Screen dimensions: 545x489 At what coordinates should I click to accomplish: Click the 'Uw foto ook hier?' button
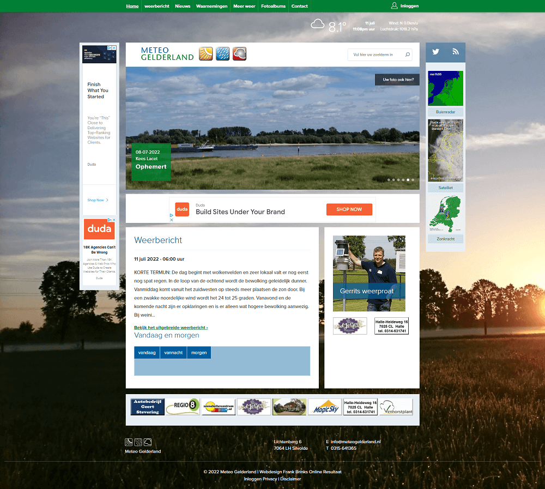397,80
